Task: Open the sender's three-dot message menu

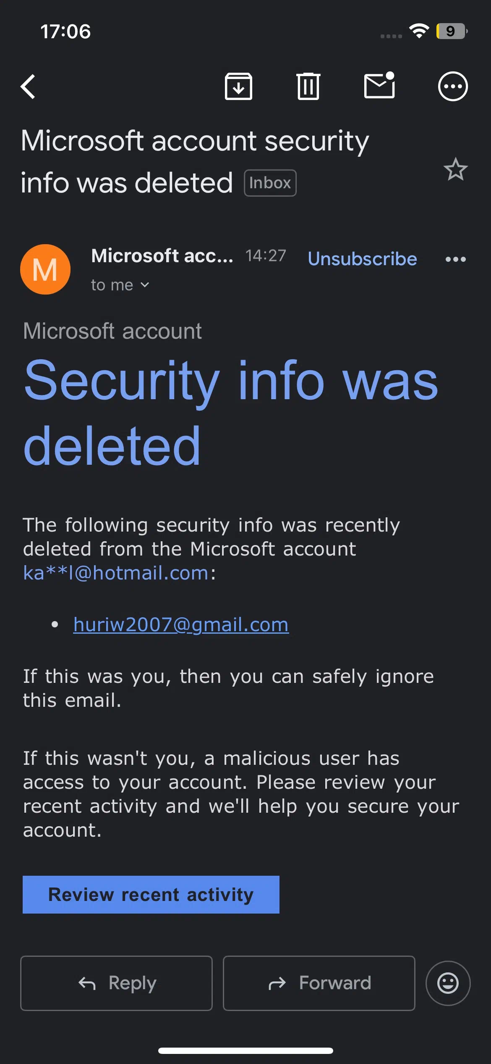Action: [455, 259]
